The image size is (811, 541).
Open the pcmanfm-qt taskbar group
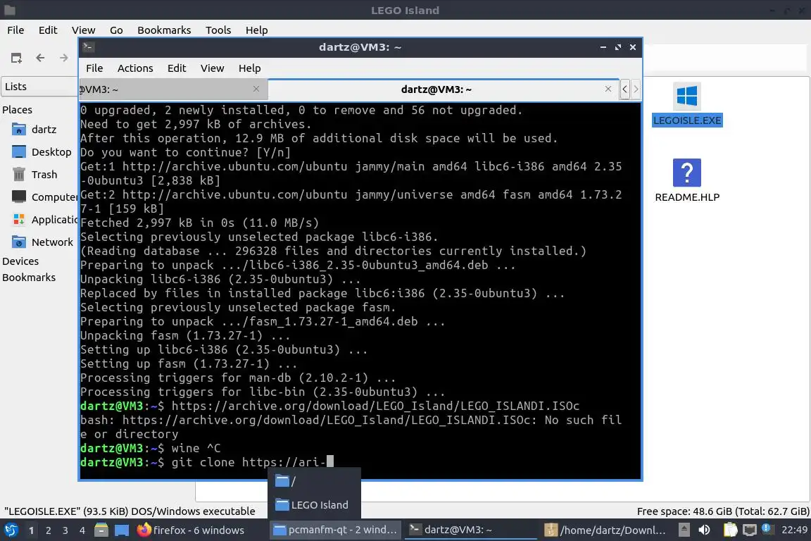click(x=335, y=530)
